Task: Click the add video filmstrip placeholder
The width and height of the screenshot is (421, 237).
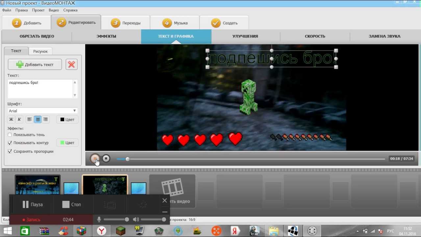Action: 172,191
